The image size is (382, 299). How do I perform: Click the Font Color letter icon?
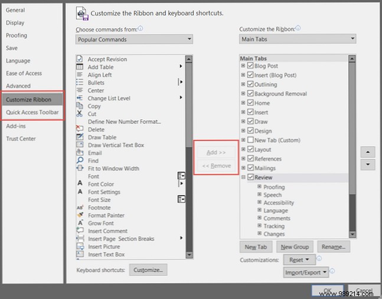[80, 183]
